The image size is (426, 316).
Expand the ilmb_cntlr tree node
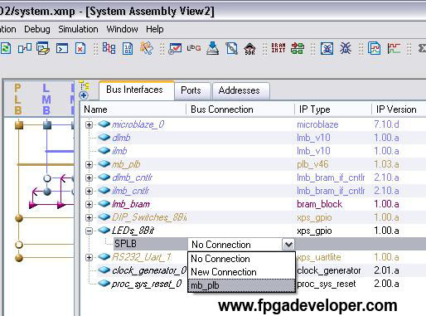click(x=89, y=191)
